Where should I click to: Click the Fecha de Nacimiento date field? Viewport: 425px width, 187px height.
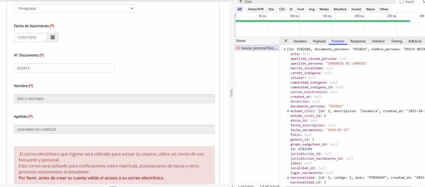[x=31, y=37]
